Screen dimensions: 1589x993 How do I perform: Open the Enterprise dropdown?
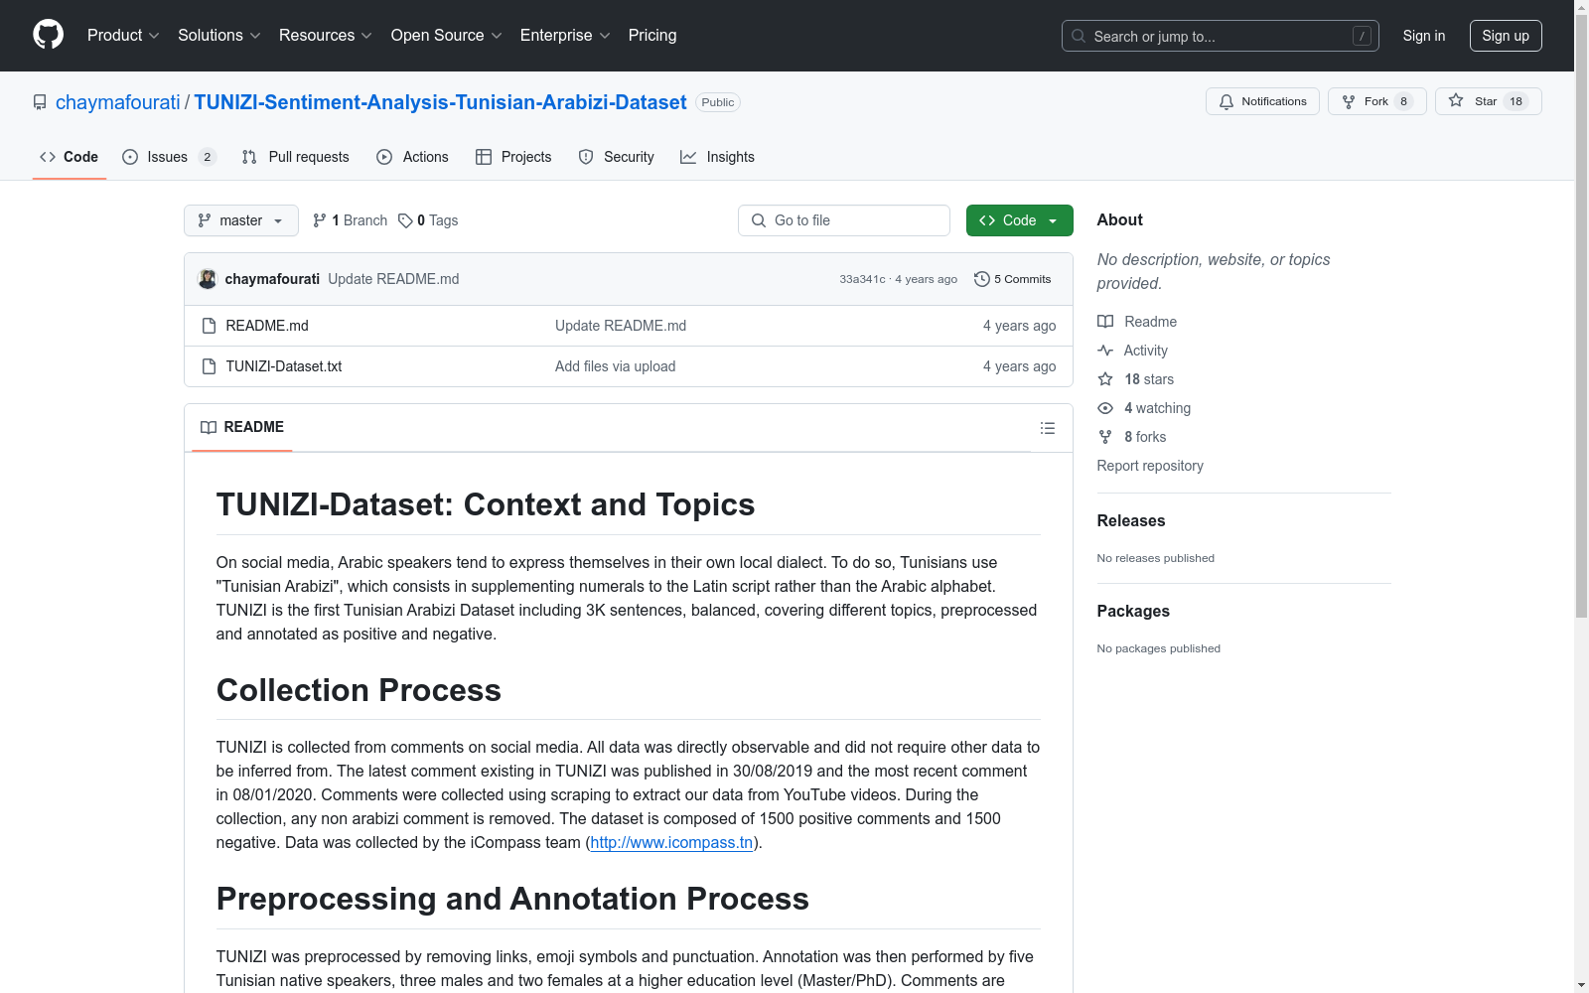tap(565, 36)
